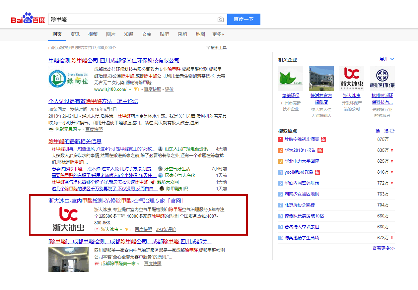
Task: Open hot search 埃航空难初步调查
Action: 302,139
